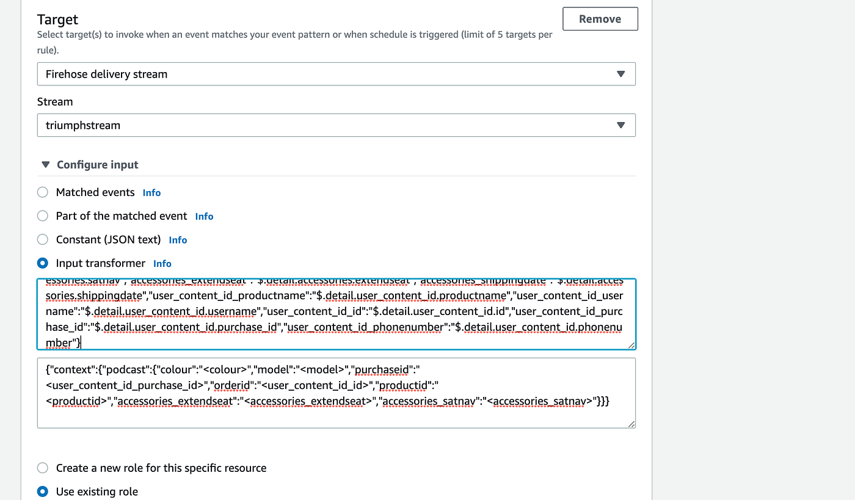Click the resize grip of the input path box
855x500 pixels.
631,346
